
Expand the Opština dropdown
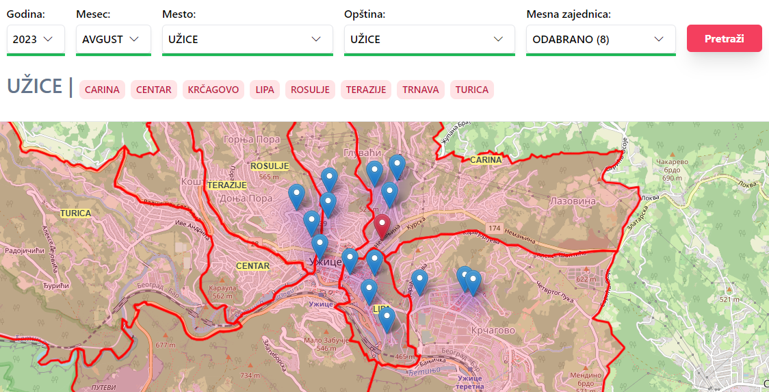click(x=429, y=40)
